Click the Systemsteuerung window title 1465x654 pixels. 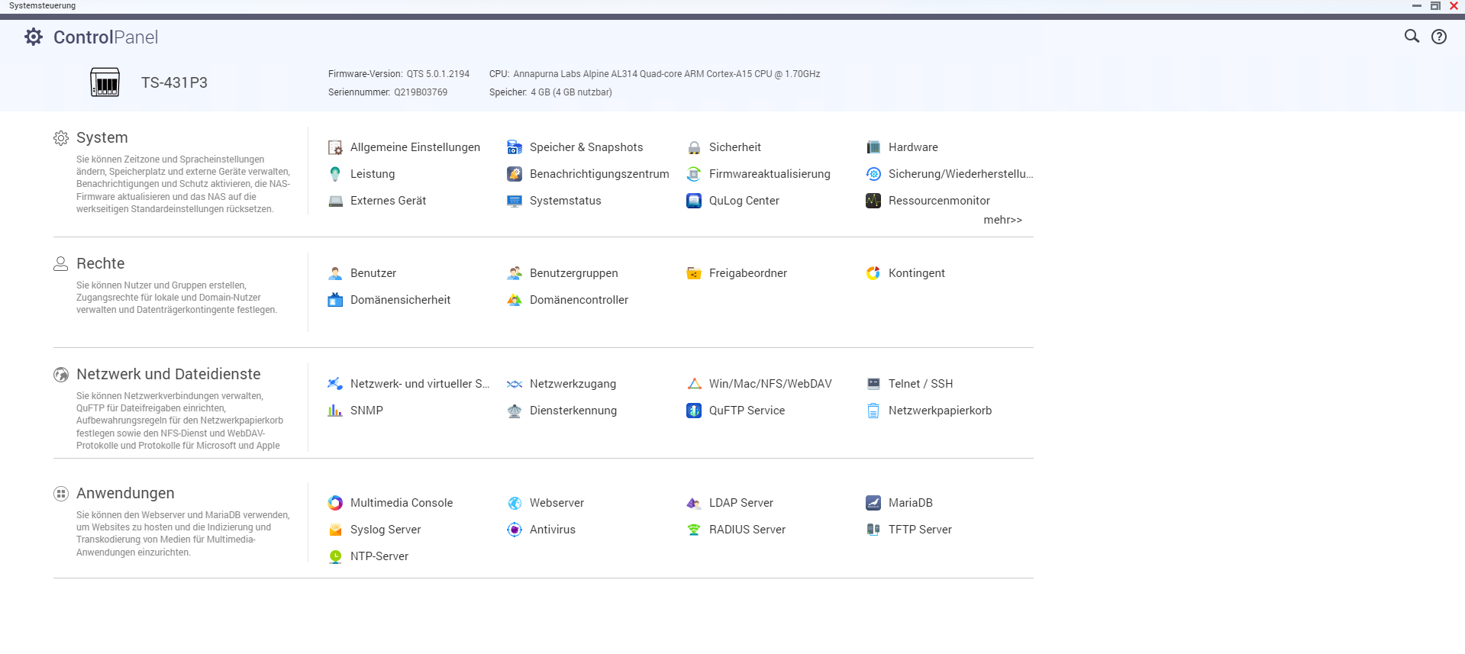click(x=42, y=5)
